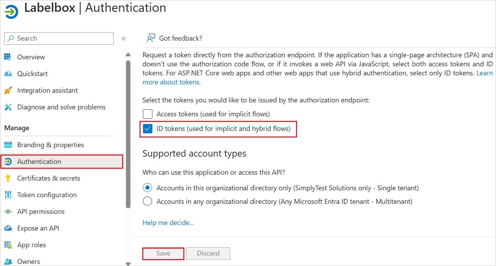Click the feedback person icon
496x266 pixels.
(x=151, y=38)
